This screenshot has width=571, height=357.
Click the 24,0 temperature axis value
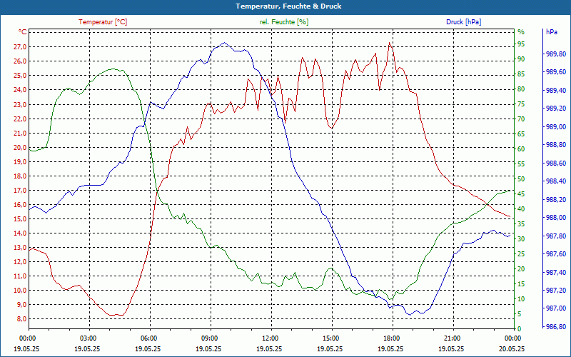(x=20, y=90)
